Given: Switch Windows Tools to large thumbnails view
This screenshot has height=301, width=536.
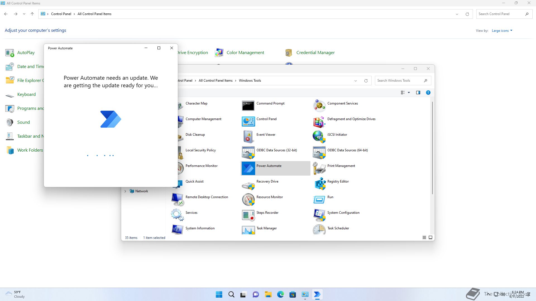Looking at the screenshot, I should click(x=430, y=237).
